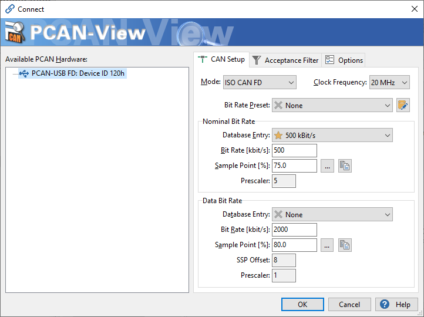Switch to the Options tab

(x=344, y=60)
